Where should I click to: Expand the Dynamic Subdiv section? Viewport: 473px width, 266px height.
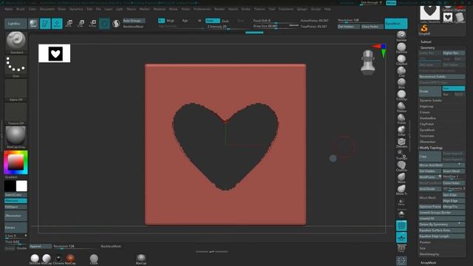(x=431, y=100)
